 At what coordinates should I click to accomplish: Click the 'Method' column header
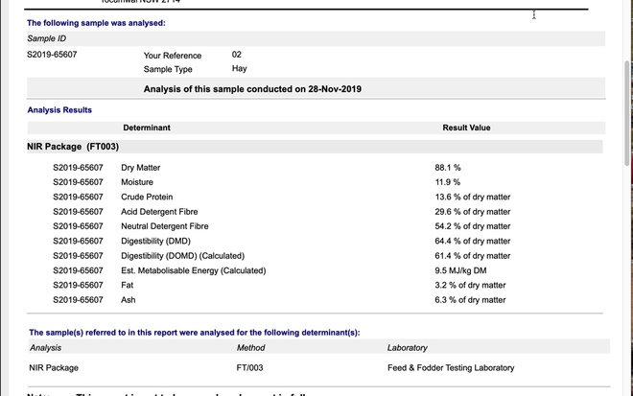250,348
